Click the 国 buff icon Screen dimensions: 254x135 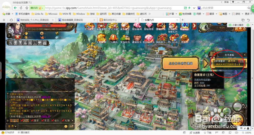tap(30, 43)
